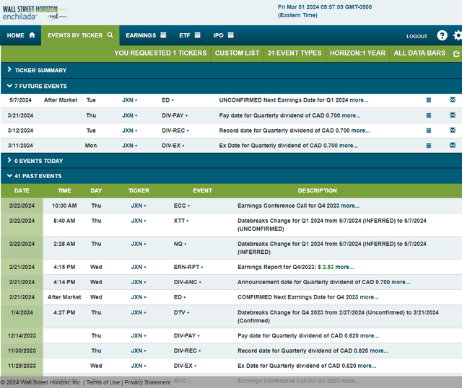The width and height of the screenshot is (462, 388).
Task: Open Privacy Statement link
Action: click(147, 382)
